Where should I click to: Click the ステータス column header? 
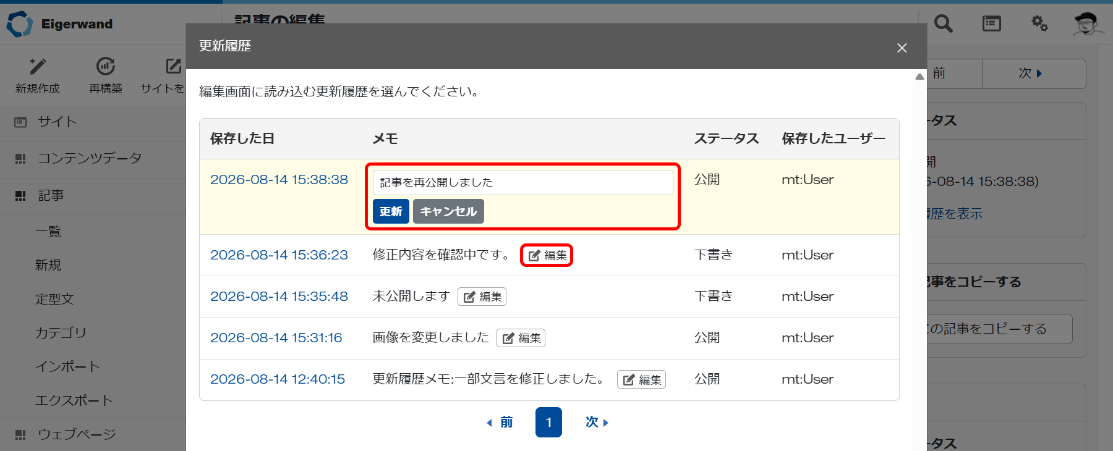pyautogui.click(x=727, y=138)
